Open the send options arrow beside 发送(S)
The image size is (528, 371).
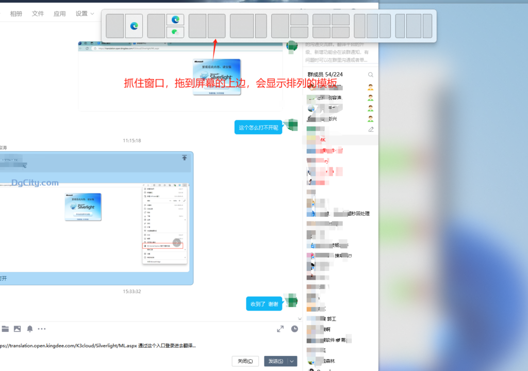point(292,361)
